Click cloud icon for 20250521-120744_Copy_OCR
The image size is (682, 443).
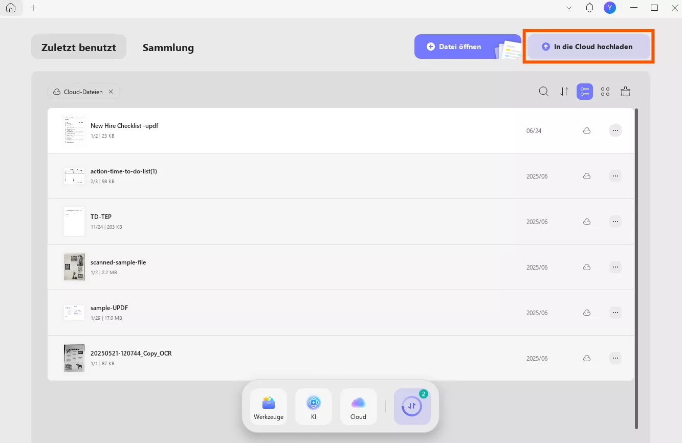[587, 358]
